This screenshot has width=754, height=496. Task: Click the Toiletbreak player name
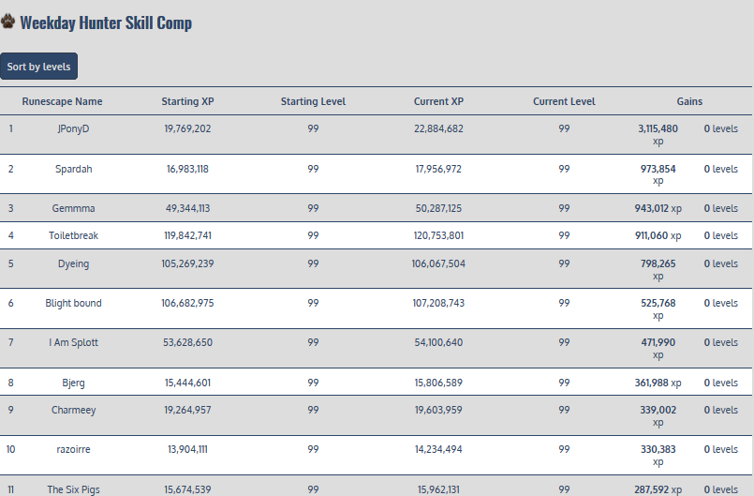pyautogui.click(x=73, y=235)
